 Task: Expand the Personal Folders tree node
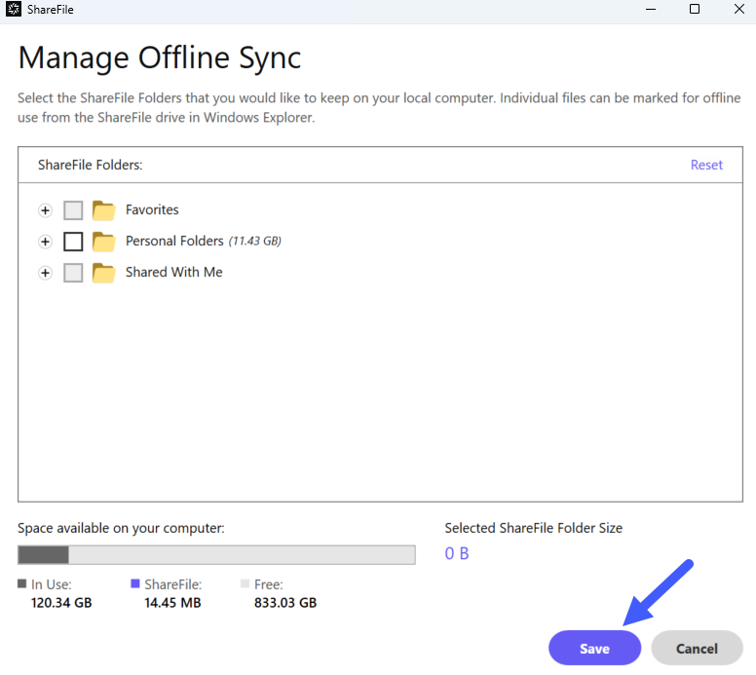pos(46,242)
